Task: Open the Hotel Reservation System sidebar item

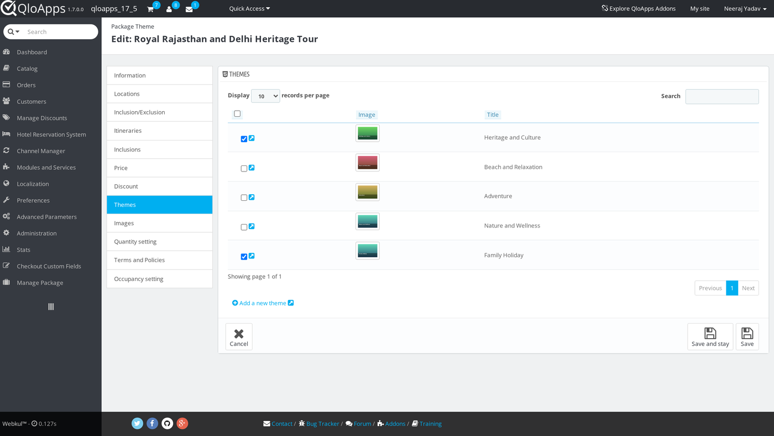Action: pyautogui.click(x=51, y=134)
